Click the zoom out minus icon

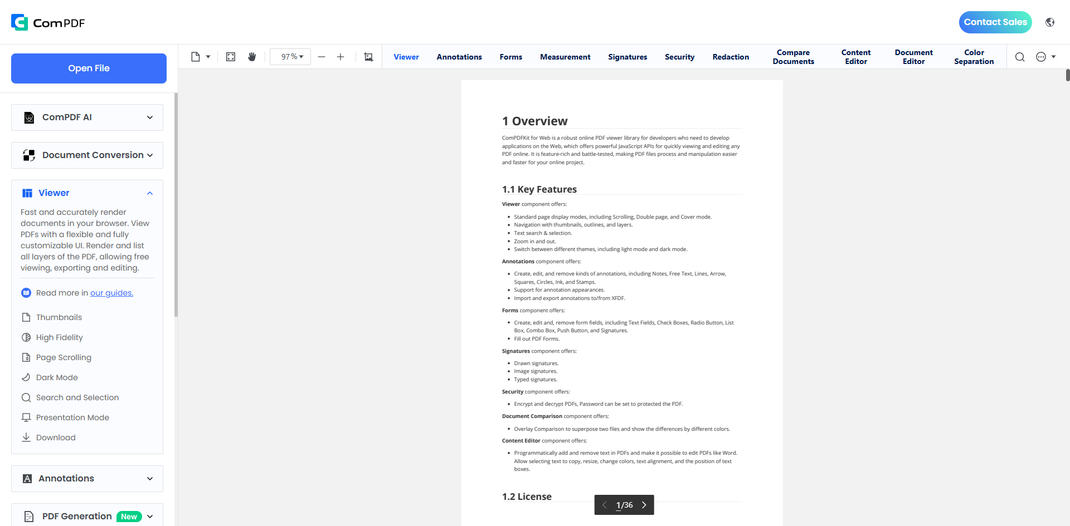322,56
